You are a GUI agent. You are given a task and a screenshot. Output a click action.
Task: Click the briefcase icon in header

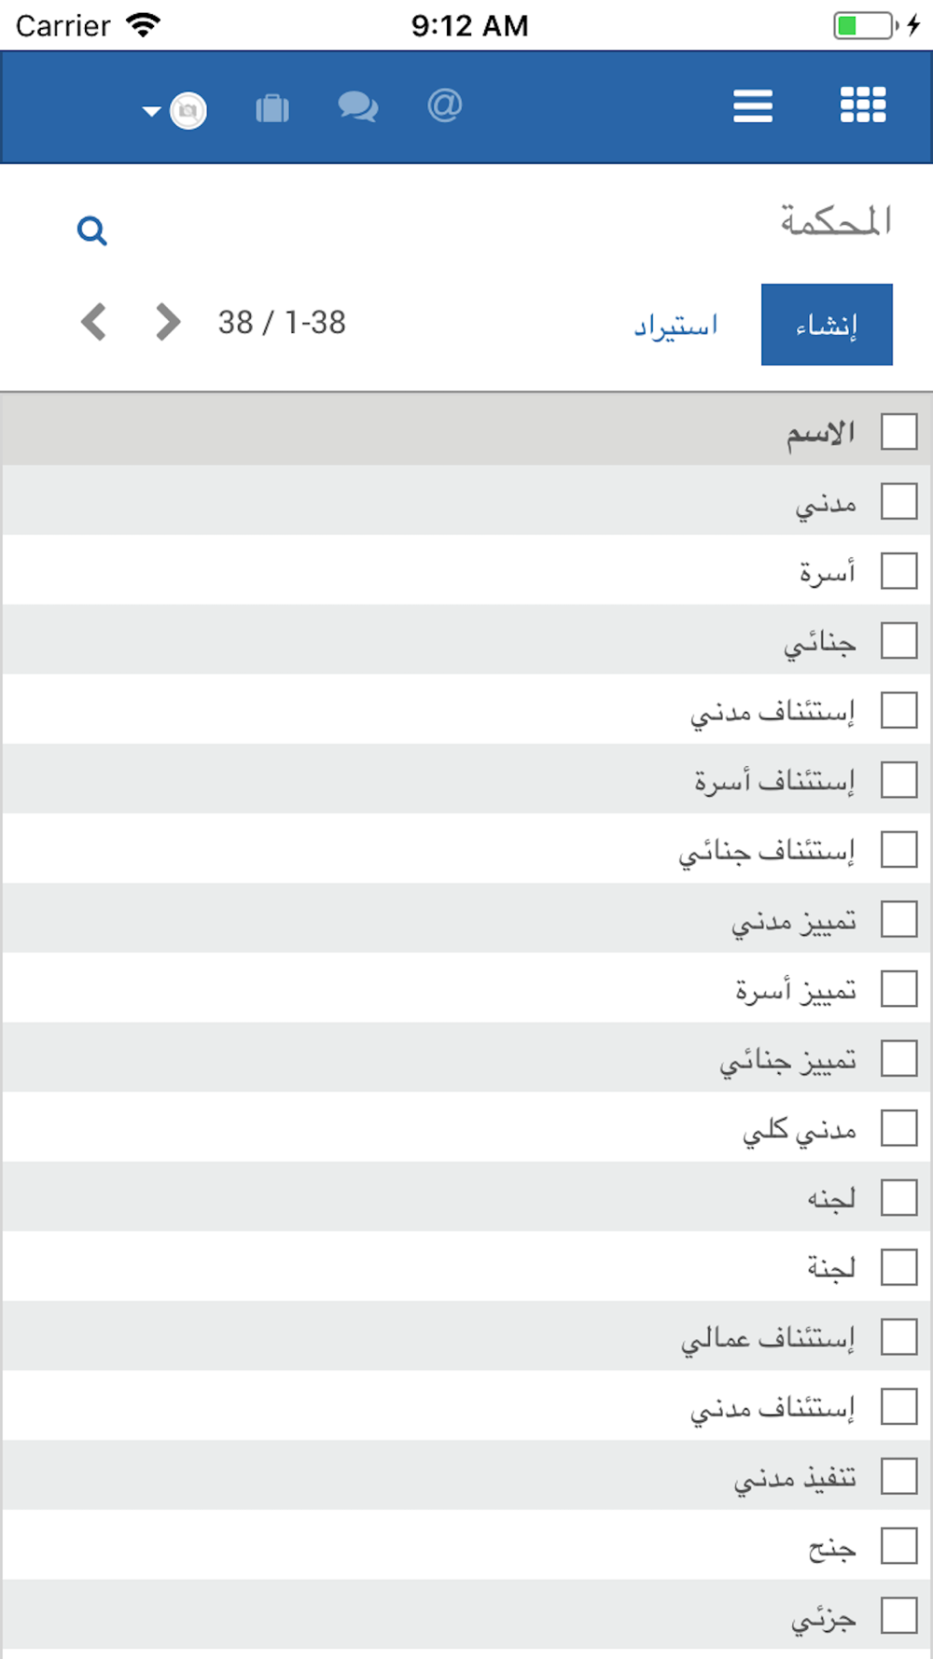tap(272, 109)
